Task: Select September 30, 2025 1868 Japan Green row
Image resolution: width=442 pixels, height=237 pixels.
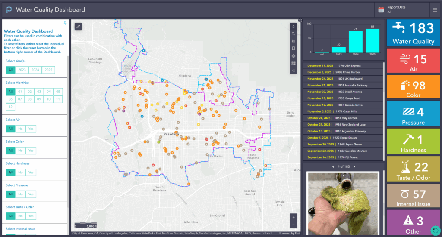Action: pos(343,145)
